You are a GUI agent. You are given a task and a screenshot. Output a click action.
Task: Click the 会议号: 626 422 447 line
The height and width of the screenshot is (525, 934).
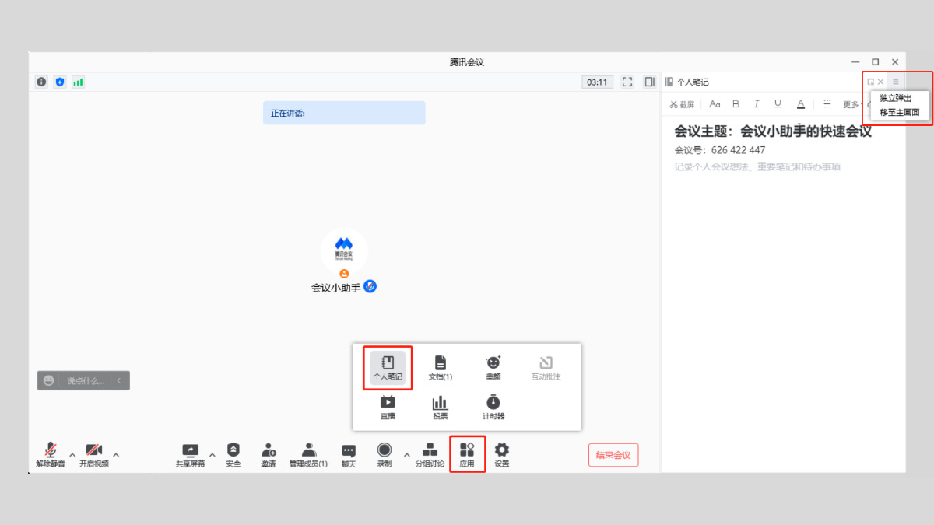point(720,150)
